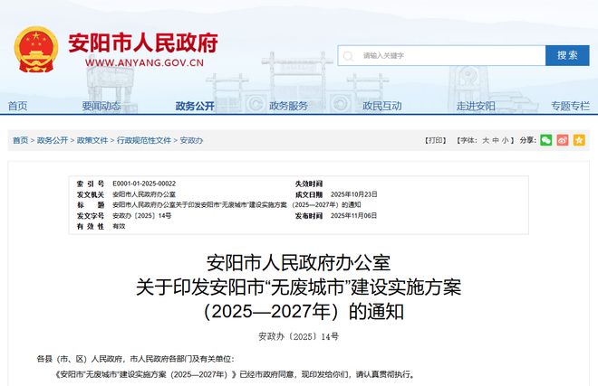Go to 政策文件 in breadcrumb
Screen dimensions: 598x386
(x=92, y=140)
